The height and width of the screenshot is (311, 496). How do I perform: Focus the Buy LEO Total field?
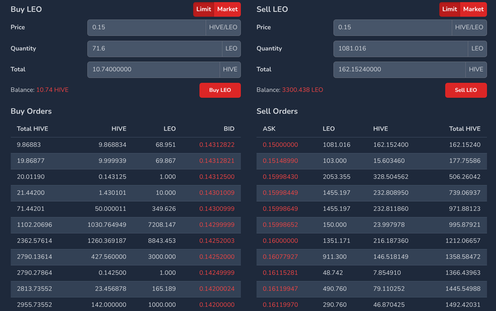click(154, 70)
